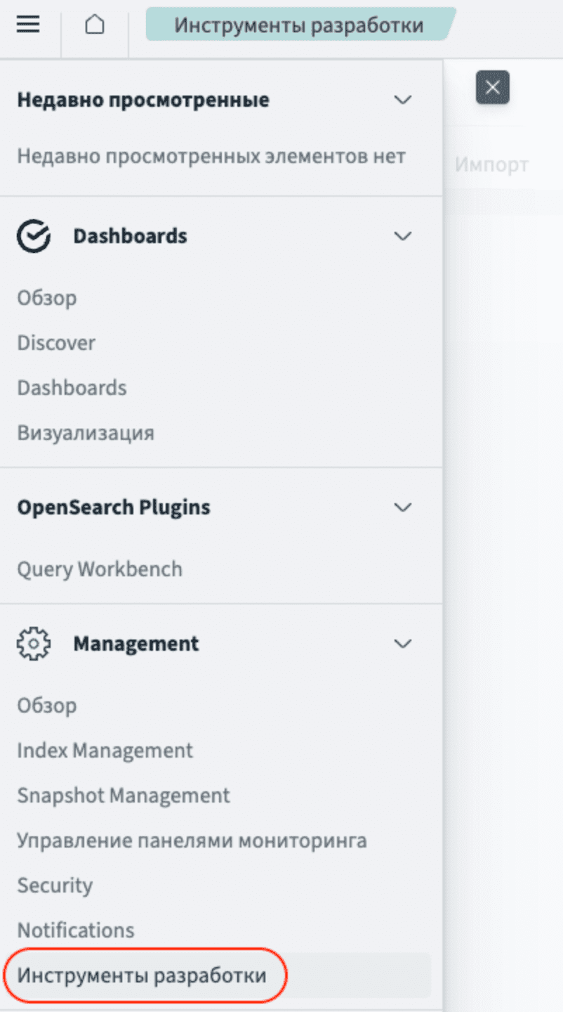Viewport: 563px width, 1012px height.
Task: Click the Management gear icon
Action: point(33,644)
